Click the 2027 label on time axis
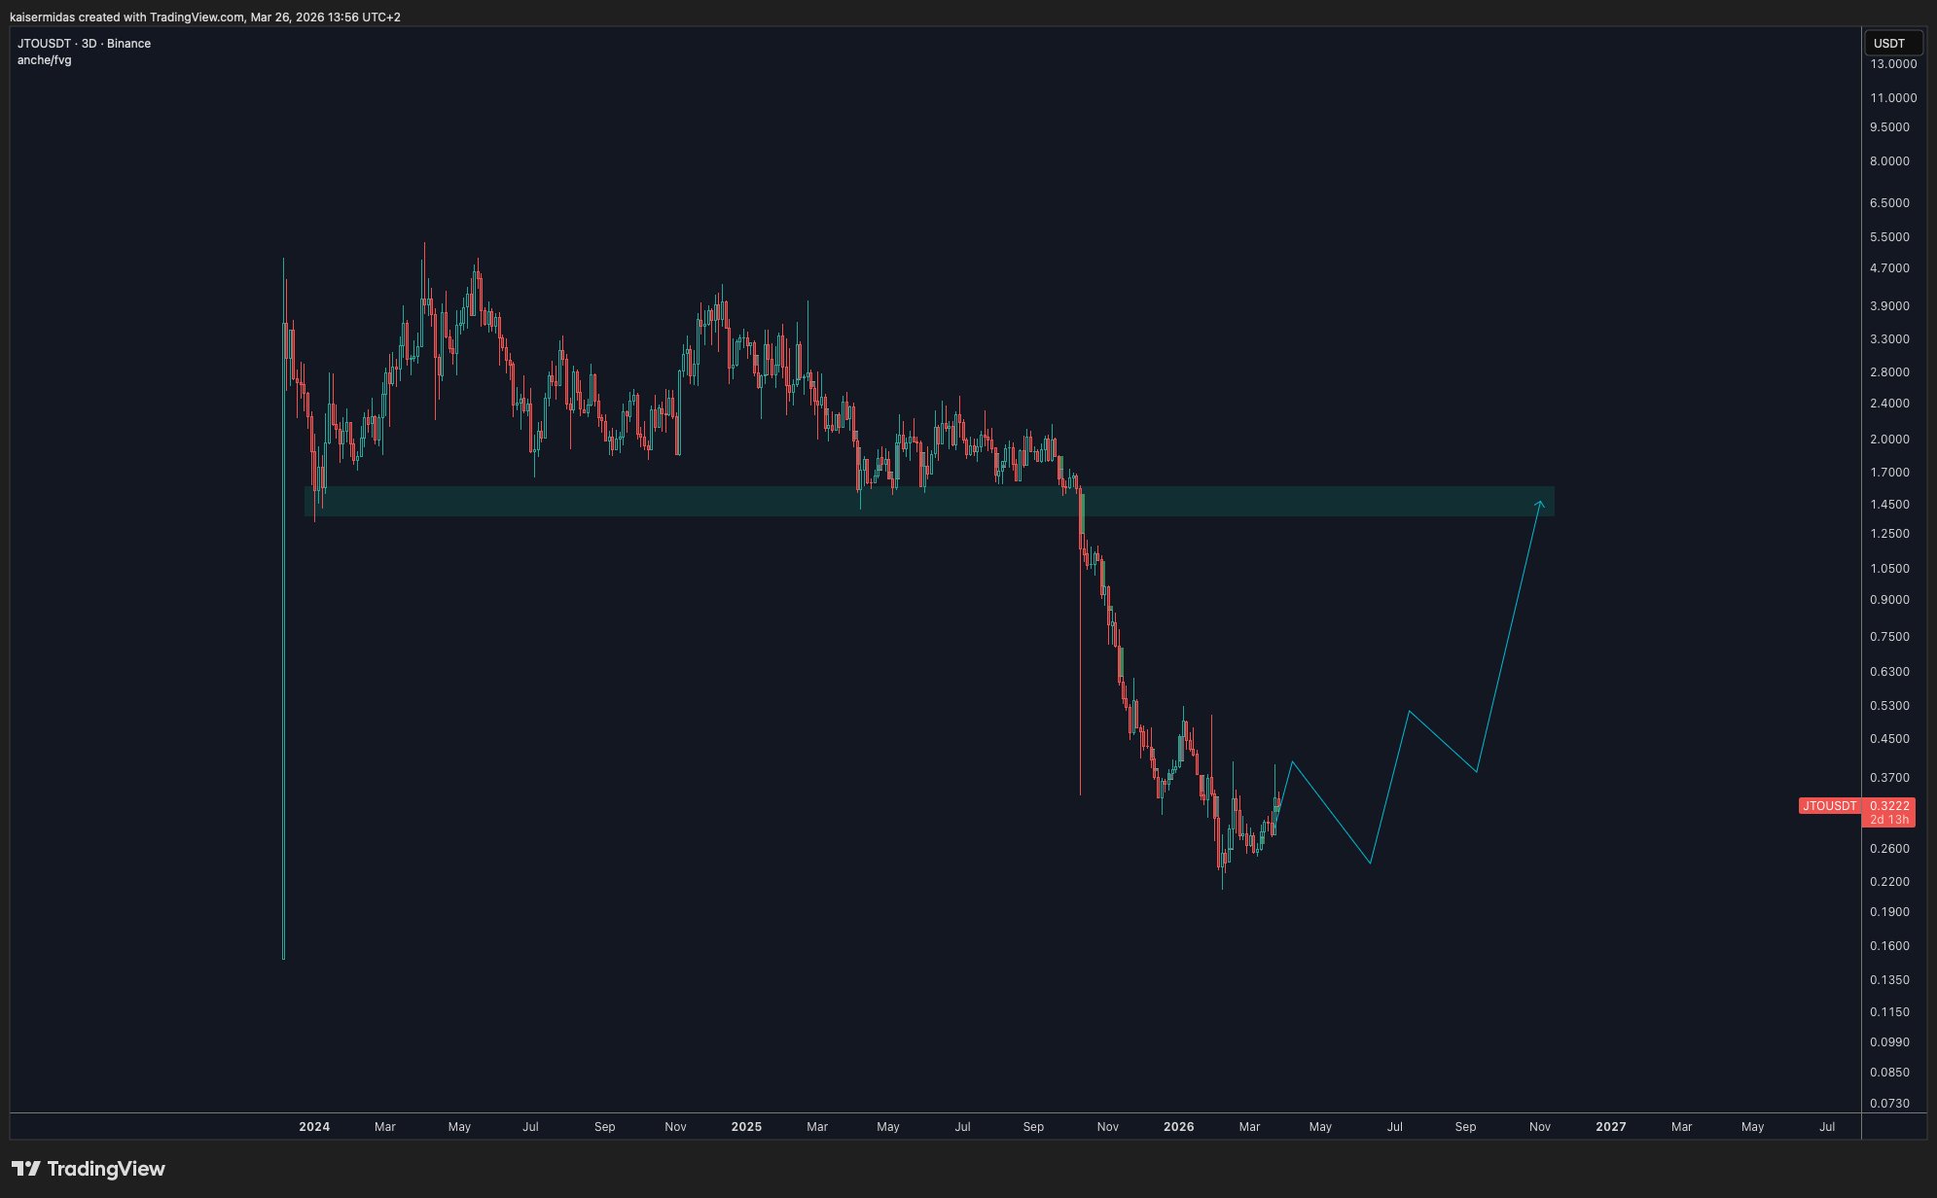This screenshot has width=1937, height=1198. [x=1610, y=1127]
